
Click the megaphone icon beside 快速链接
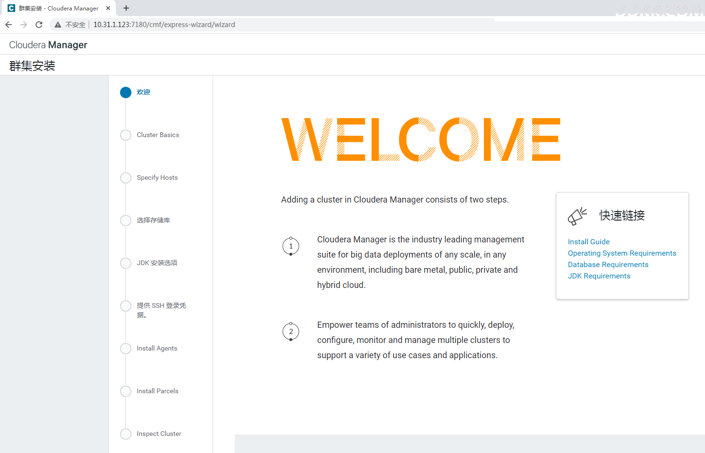pyautogui.click(x=577, y=216)
